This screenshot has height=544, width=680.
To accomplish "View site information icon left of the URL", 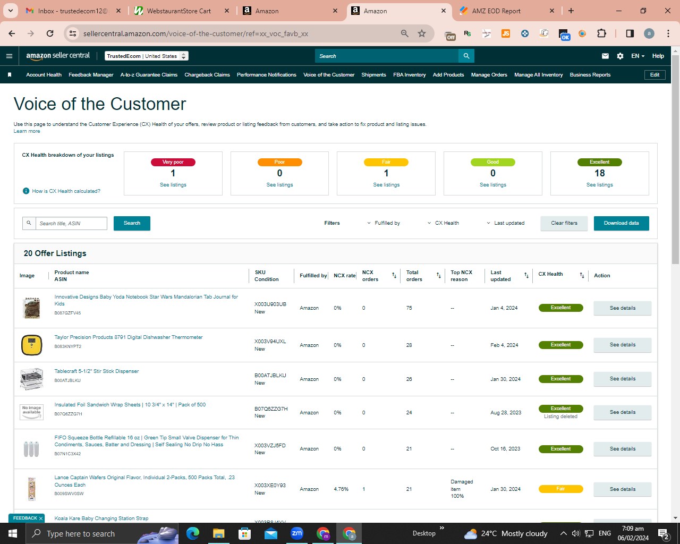I will point(73,33).
